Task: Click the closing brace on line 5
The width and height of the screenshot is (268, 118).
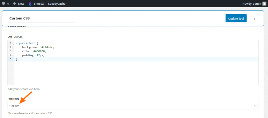Action: coord(17,59)
